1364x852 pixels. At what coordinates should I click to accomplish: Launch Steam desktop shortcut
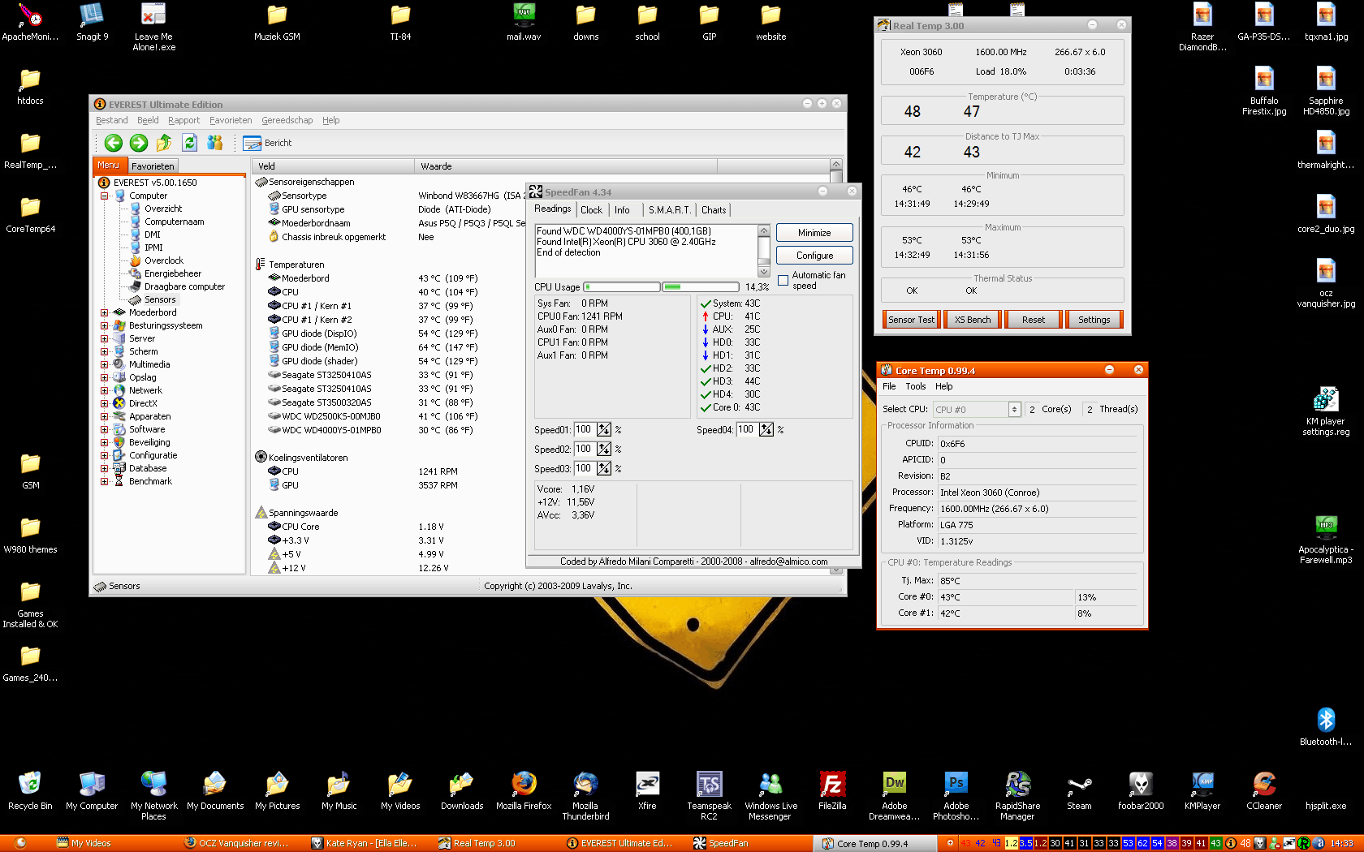(1079, 790)
